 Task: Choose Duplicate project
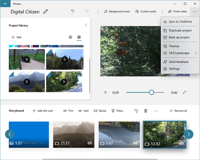pyautogui.click(x=180, y=30)
